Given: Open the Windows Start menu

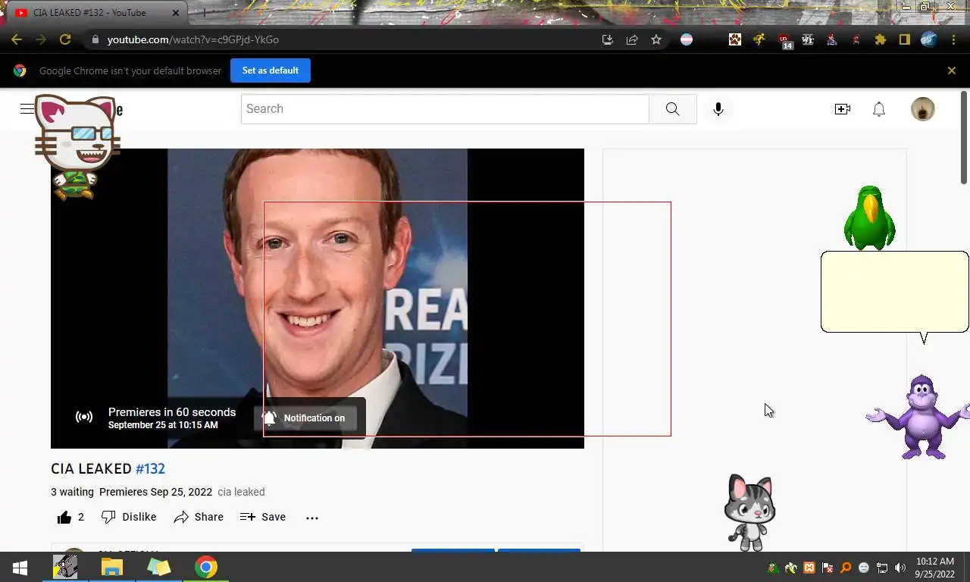Looking at the screenshot, I should coord(20,567).
